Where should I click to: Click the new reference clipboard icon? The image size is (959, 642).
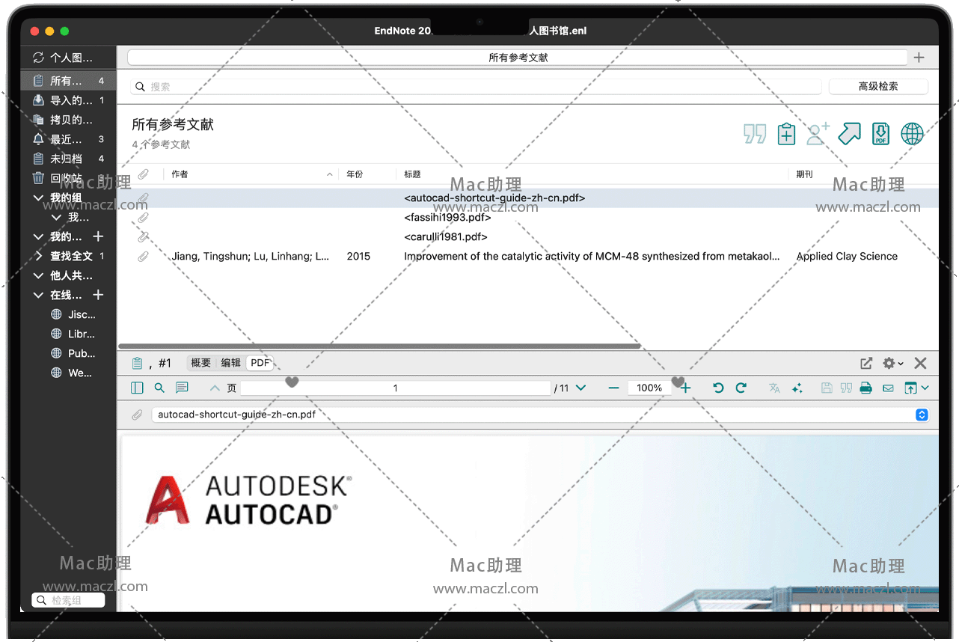[786, 134]
